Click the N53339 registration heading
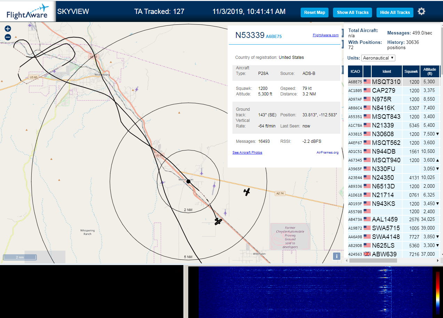 tap(250, 35)
